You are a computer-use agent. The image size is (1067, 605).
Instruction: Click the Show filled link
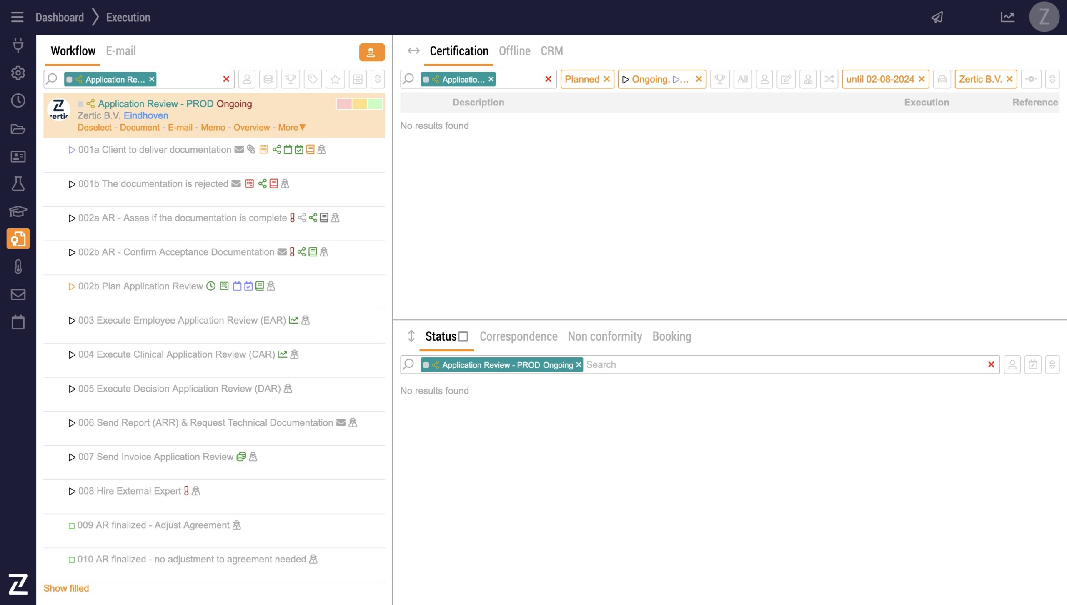(66, 588)
